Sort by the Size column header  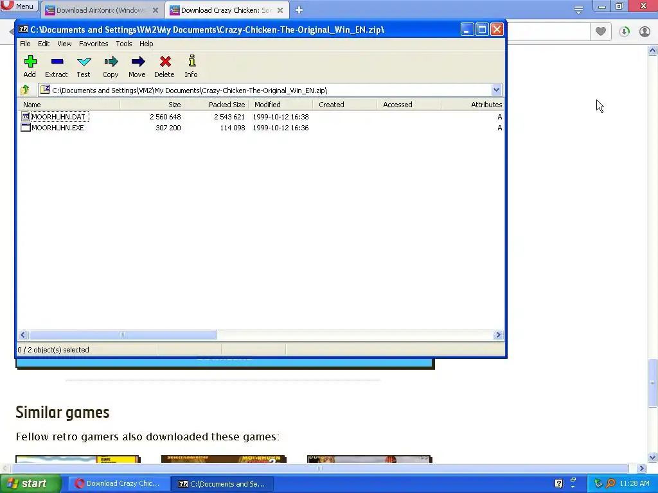(x=152, y=105)
